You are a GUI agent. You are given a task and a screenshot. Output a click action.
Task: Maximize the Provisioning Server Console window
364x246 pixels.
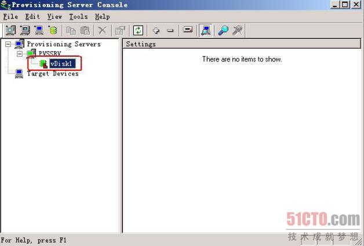(345, 5)
